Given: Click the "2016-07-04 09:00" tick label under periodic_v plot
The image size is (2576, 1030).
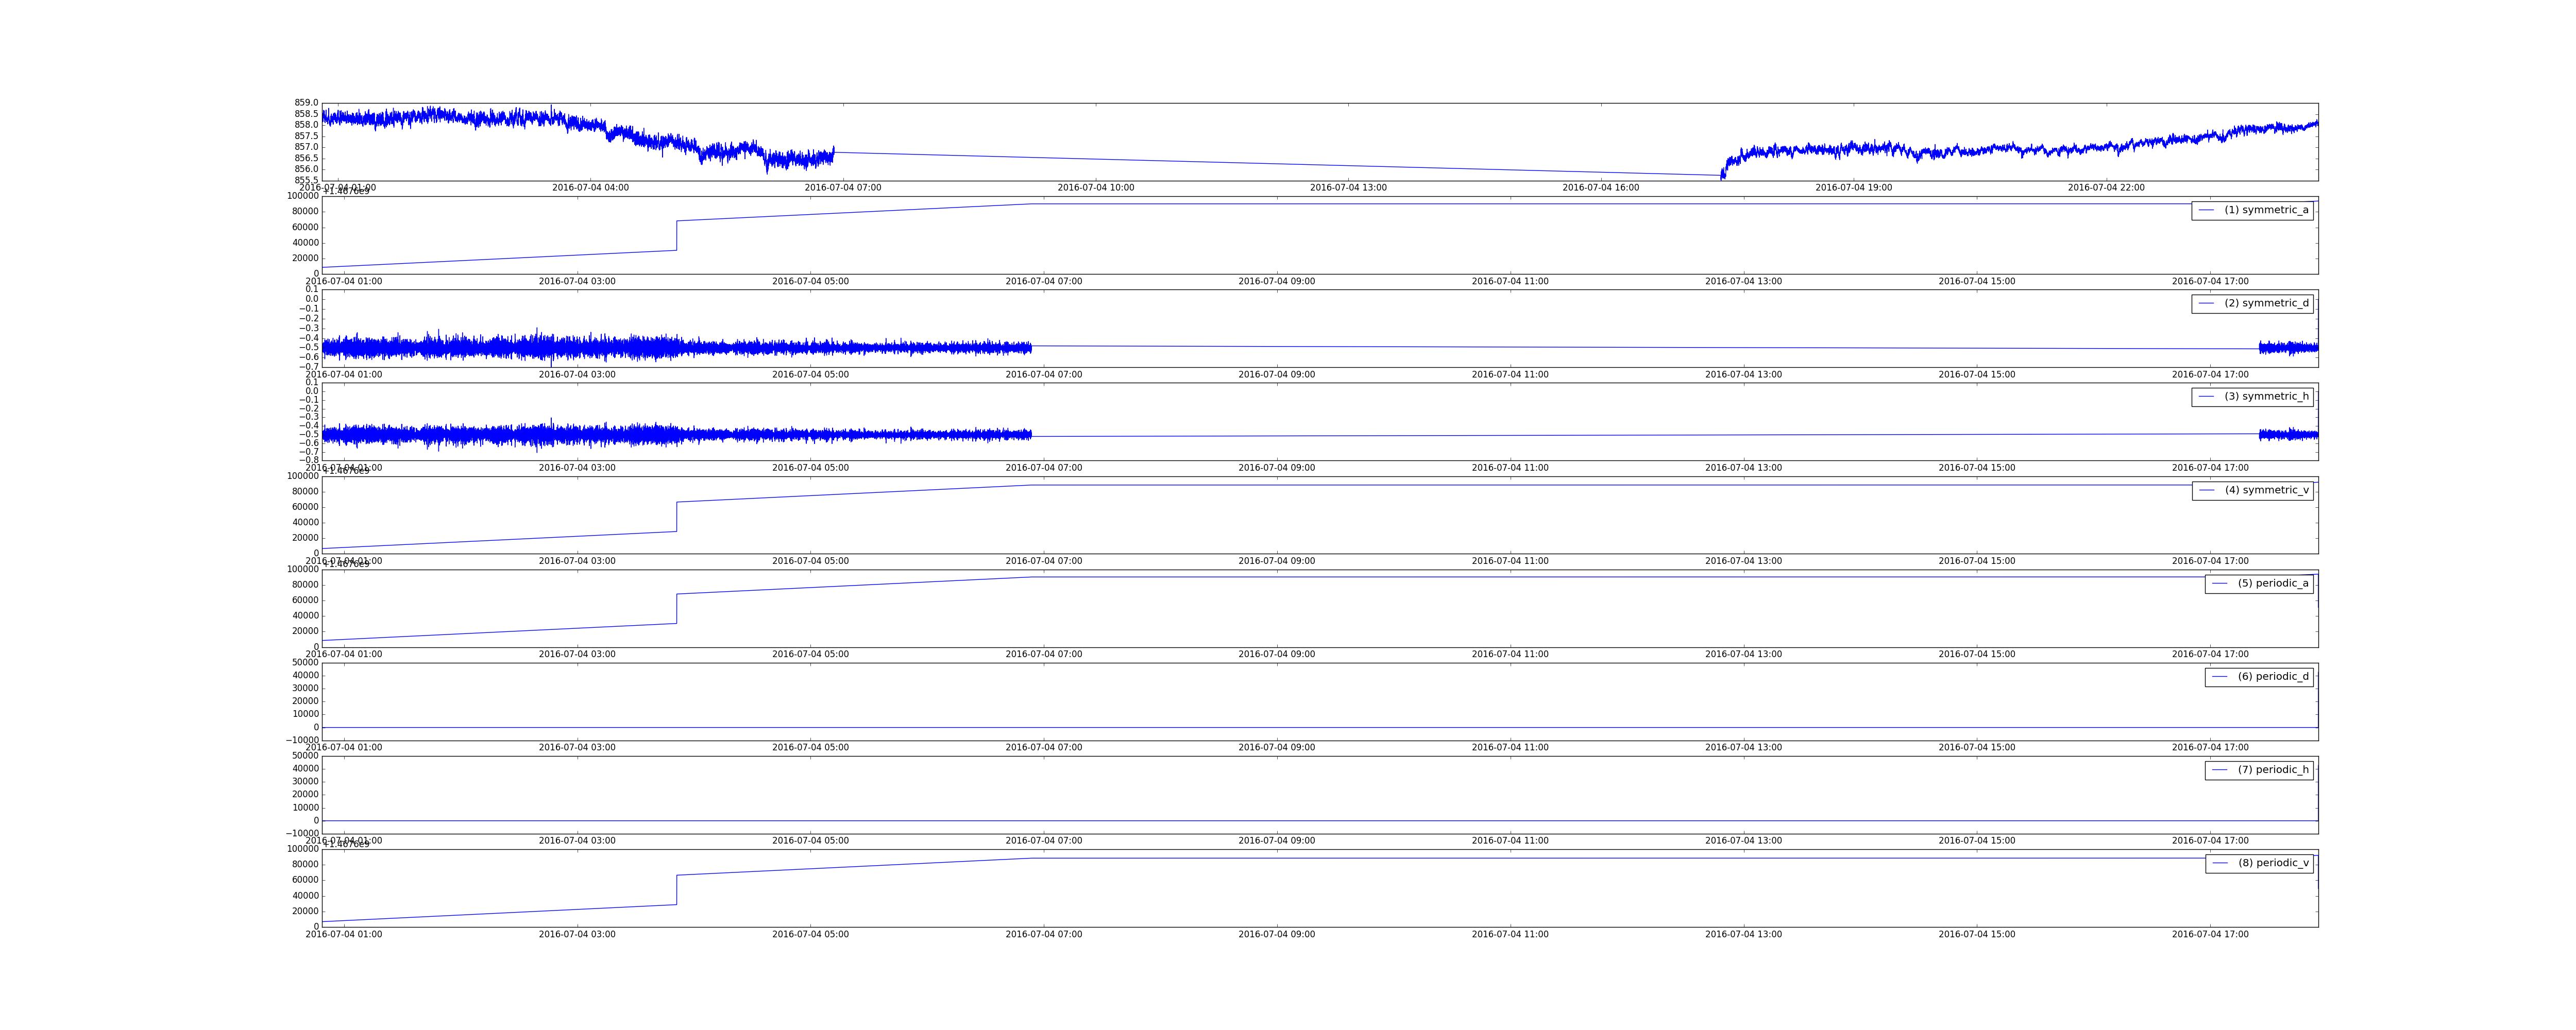Looking at the screenshot, I should tap(1277, 935).
